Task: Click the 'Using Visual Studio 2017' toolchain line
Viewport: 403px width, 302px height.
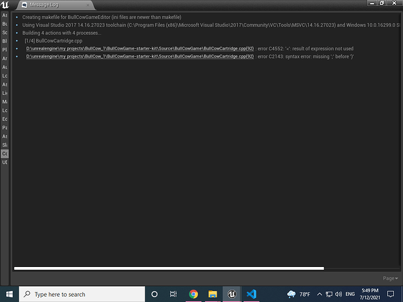Action: pyautogui.click(x=211, y=25)
